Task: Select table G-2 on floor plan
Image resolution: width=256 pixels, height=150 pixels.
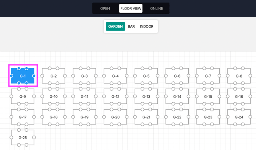Action: (x=53, y=76)
